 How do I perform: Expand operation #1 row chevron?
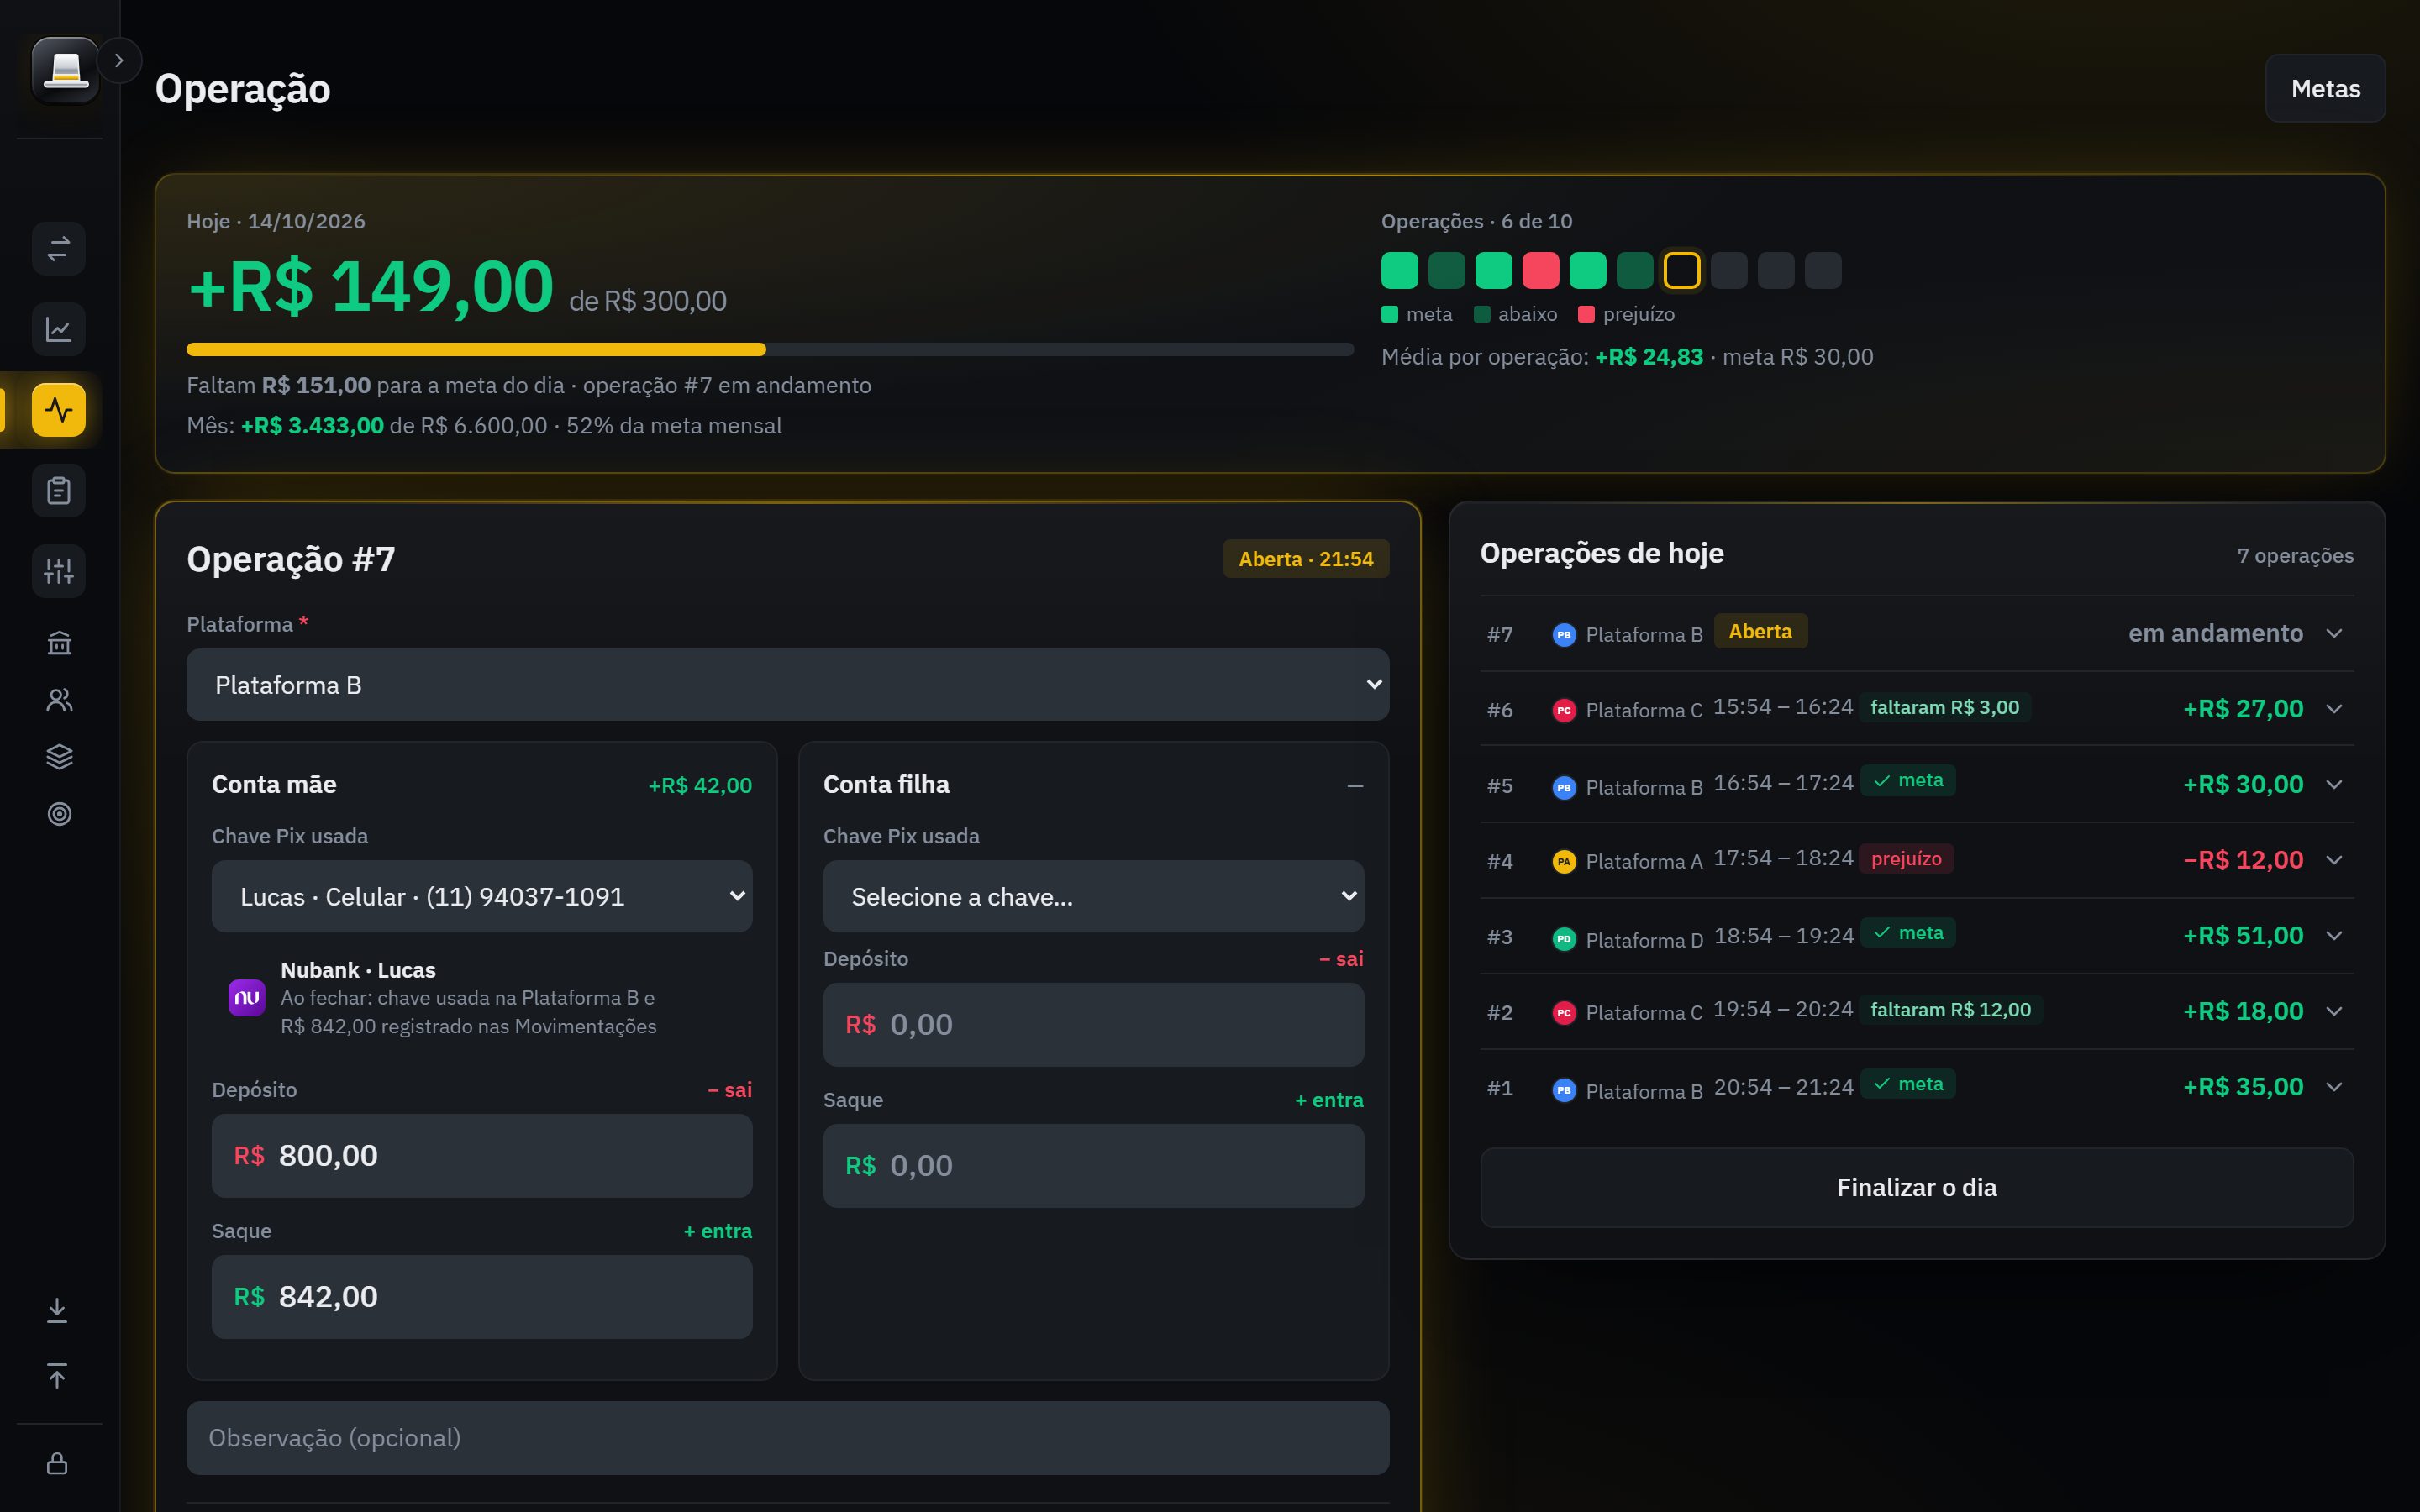pos(2334,1087)
